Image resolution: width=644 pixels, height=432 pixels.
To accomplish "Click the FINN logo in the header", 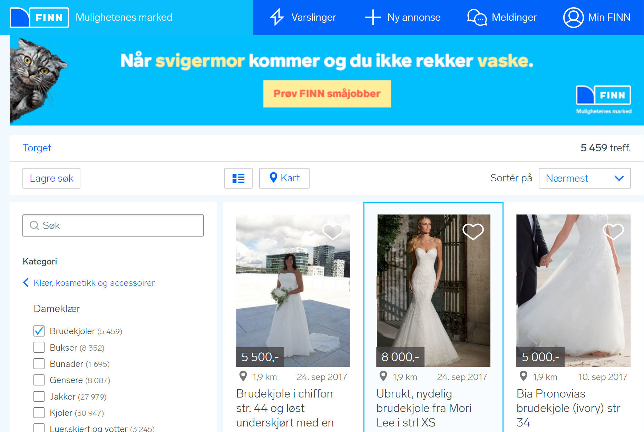I will point(39,17).
